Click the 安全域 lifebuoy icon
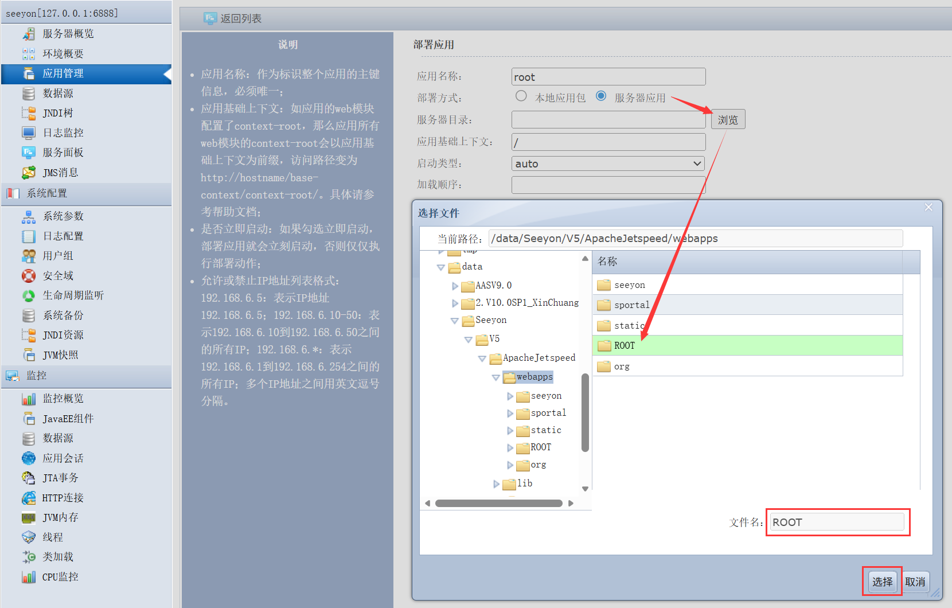 click(x=29, y=276)
